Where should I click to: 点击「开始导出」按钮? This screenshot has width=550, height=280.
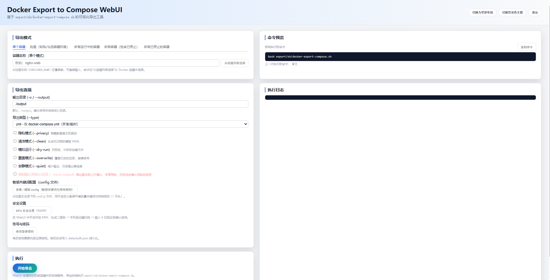click(25, 268)
